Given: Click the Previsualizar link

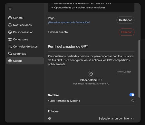Looking at the screenshot, I should point(124,72).
